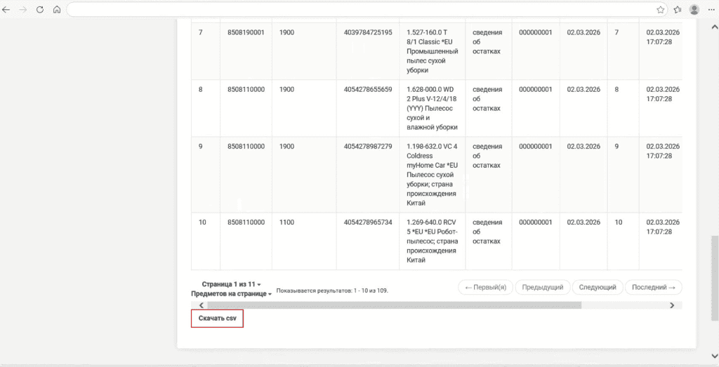Click the browser forward arrow

(23, 10)
